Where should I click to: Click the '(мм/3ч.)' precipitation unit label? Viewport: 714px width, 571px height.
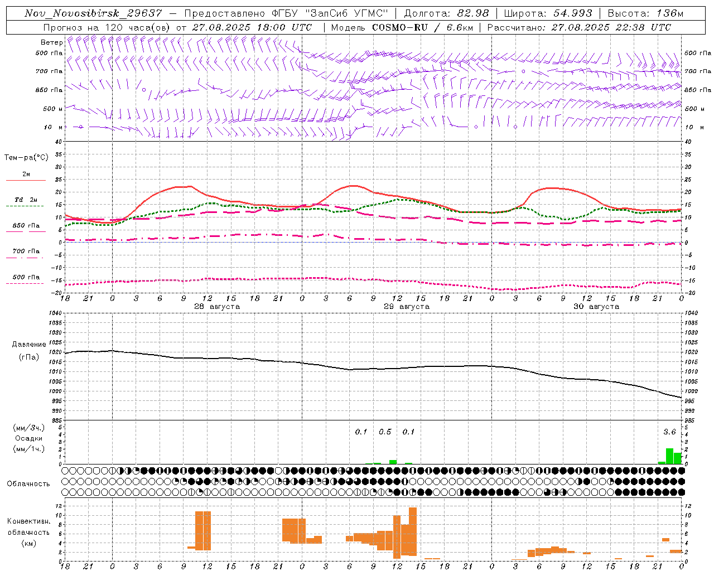(x=29, y=428)
